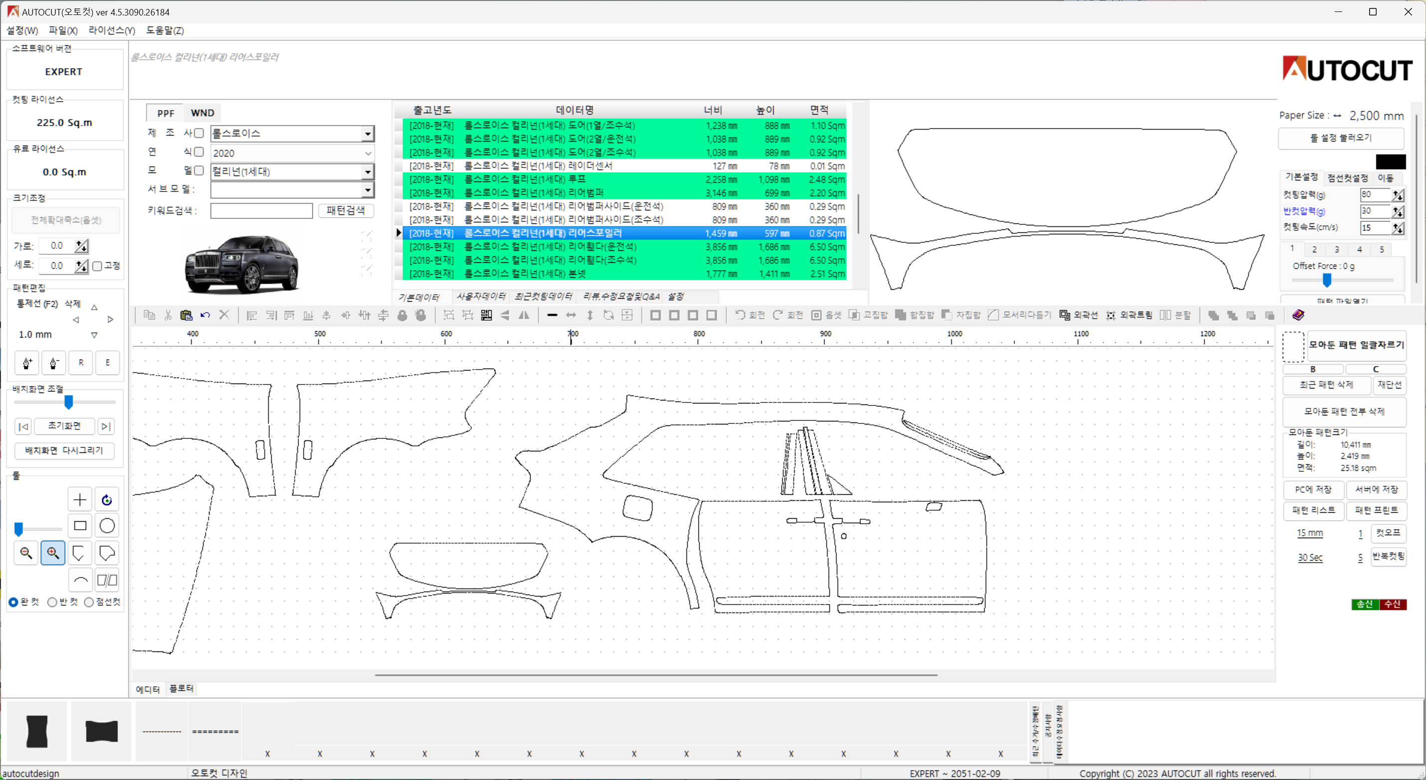This screenshot has width=1426, height=780.
Task: Expand the 제조사 manufacturer dropdown
Action: 368,133
